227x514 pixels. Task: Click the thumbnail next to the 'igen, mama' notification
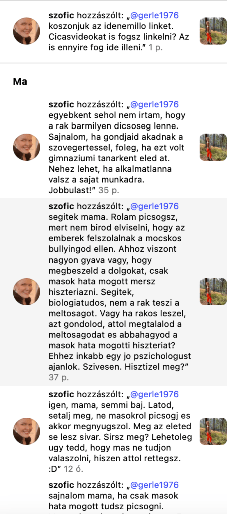coord(213,431)
